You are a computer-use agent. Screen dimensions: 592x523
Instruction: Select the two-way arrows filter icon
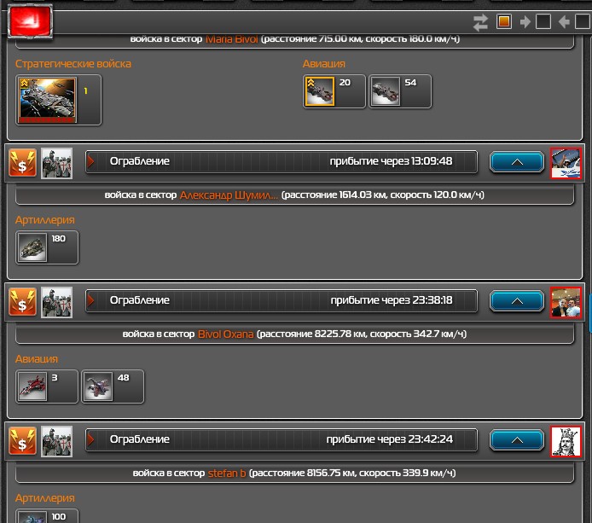pyautogui.click(x=480, y=22)
